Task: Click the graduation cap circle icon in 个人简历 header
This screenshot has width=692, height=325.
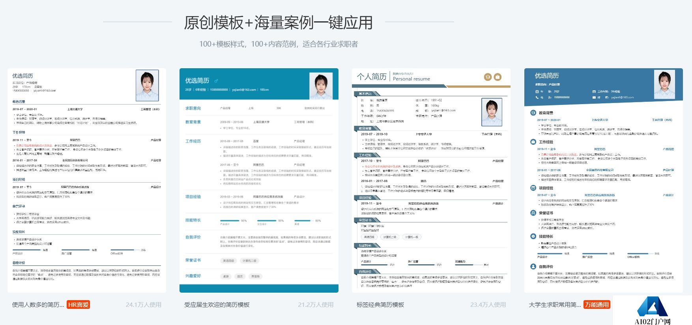Action: tap(488, 77)
